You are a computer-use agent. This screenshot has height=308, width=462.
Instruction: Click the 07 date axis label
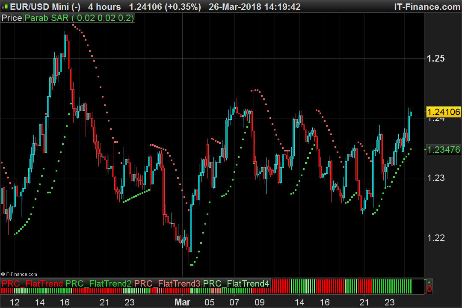[234, 302]
